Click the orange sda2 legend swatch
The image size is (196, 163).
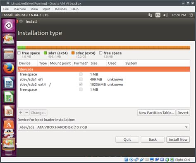pyautogui.click(x=73, y=53)
